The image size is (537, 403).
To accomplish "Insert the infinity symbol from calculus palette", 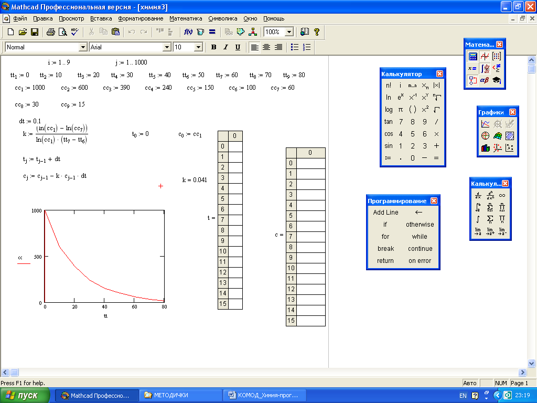I will pyautogui.click(x=502, y=195).
